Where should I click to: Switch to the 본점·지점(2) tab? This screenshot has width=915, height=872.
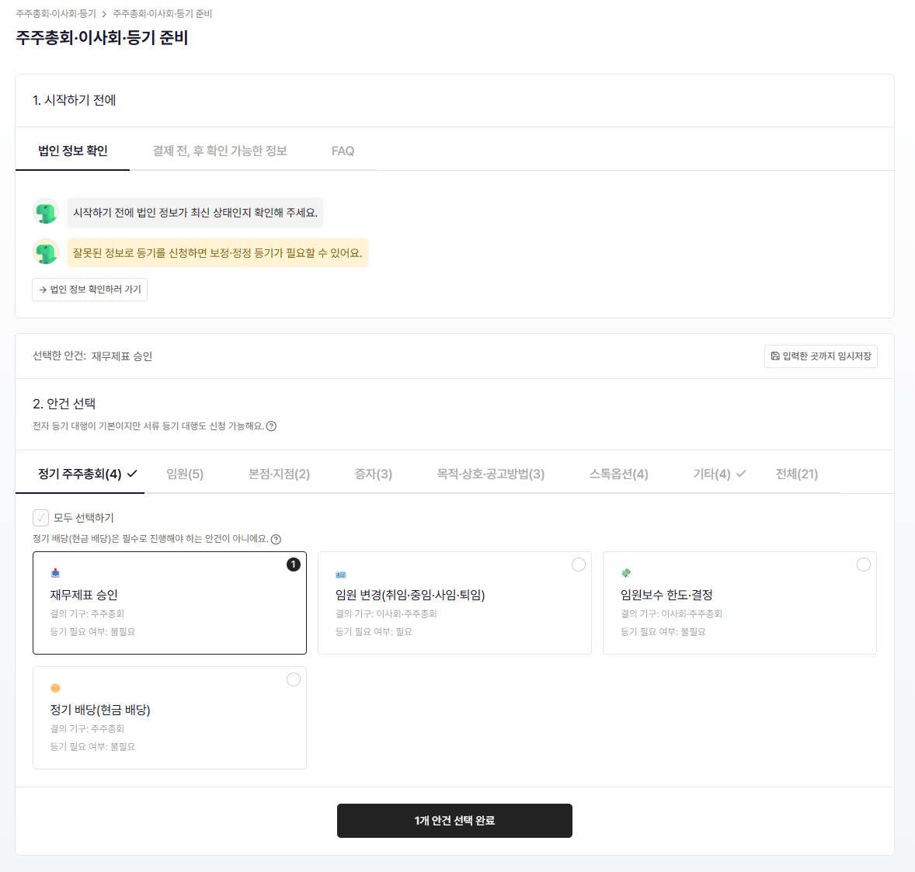279,474
